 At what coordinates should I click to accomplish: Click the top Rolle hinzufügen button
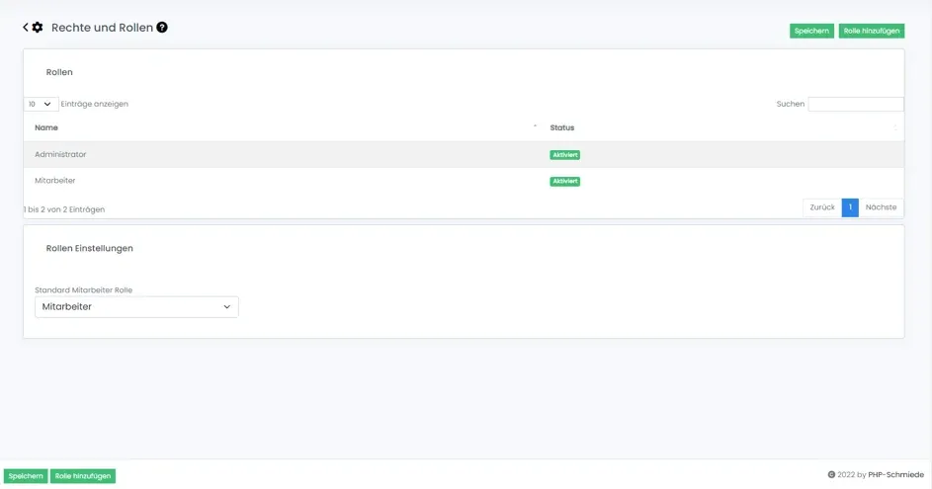point(871,31)
